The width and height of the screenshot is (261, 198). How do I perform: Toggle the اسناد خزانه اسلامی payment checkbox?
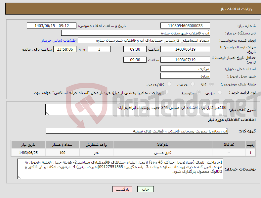(x=166, y=92)
